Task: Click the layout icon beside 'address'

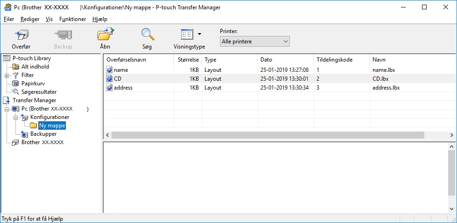Action: click(x=109, y=87)
